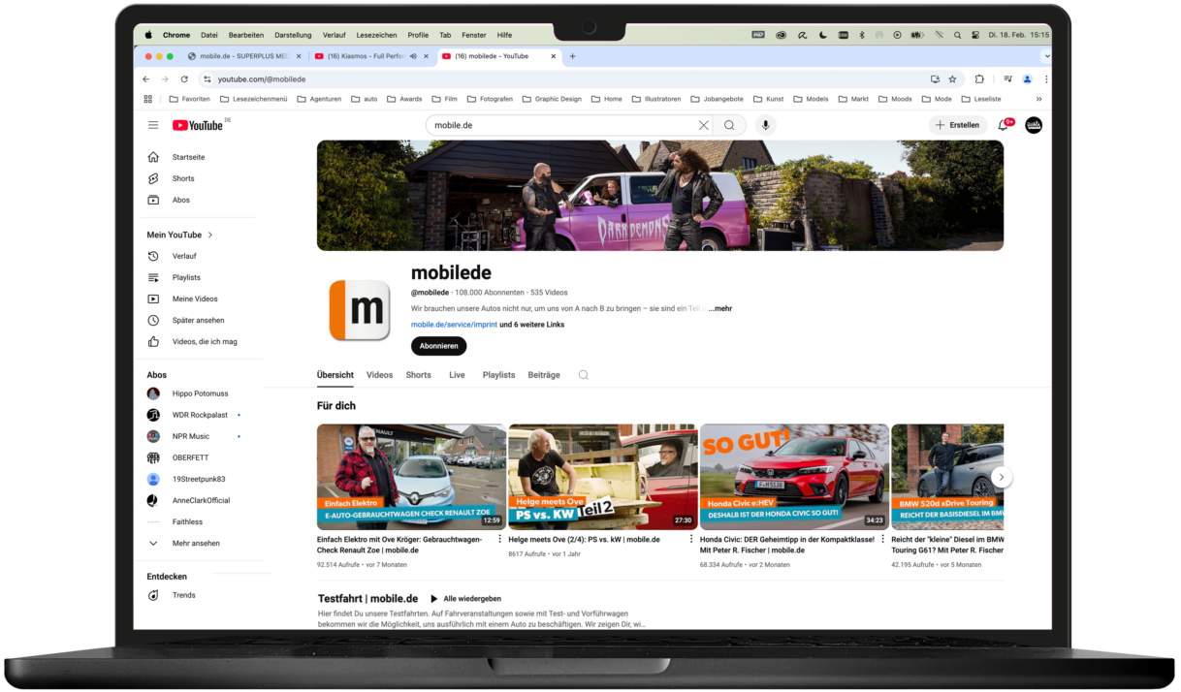Open more options for Renault Zoe video
1181x692 pixels.
(x=500, y=539)
